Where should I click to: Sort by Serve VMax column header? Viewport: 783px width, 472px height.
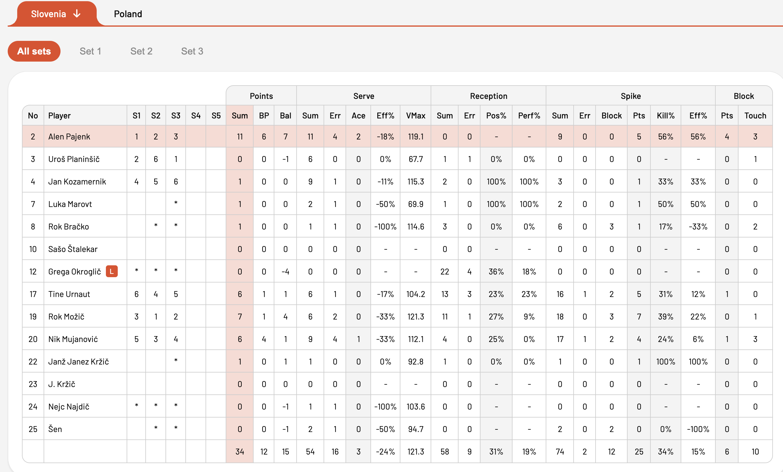[415, 115]
